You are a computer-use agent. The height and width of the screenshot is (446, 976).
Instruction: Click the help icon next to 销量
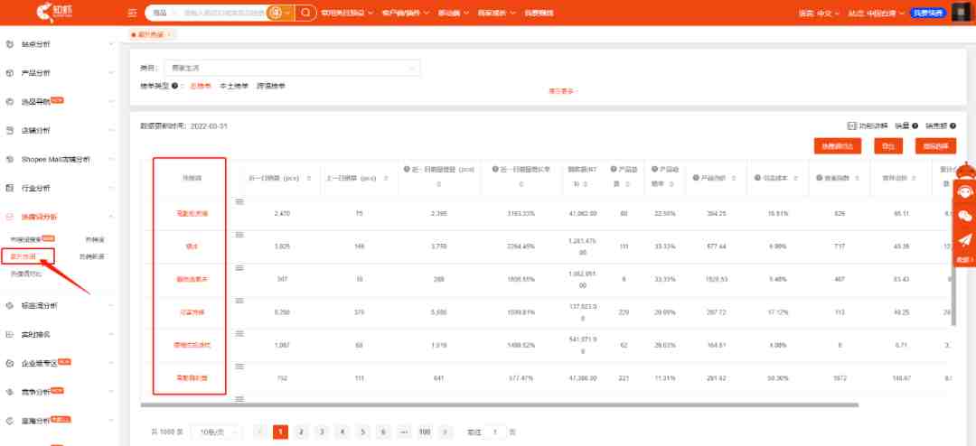(915, 126)
